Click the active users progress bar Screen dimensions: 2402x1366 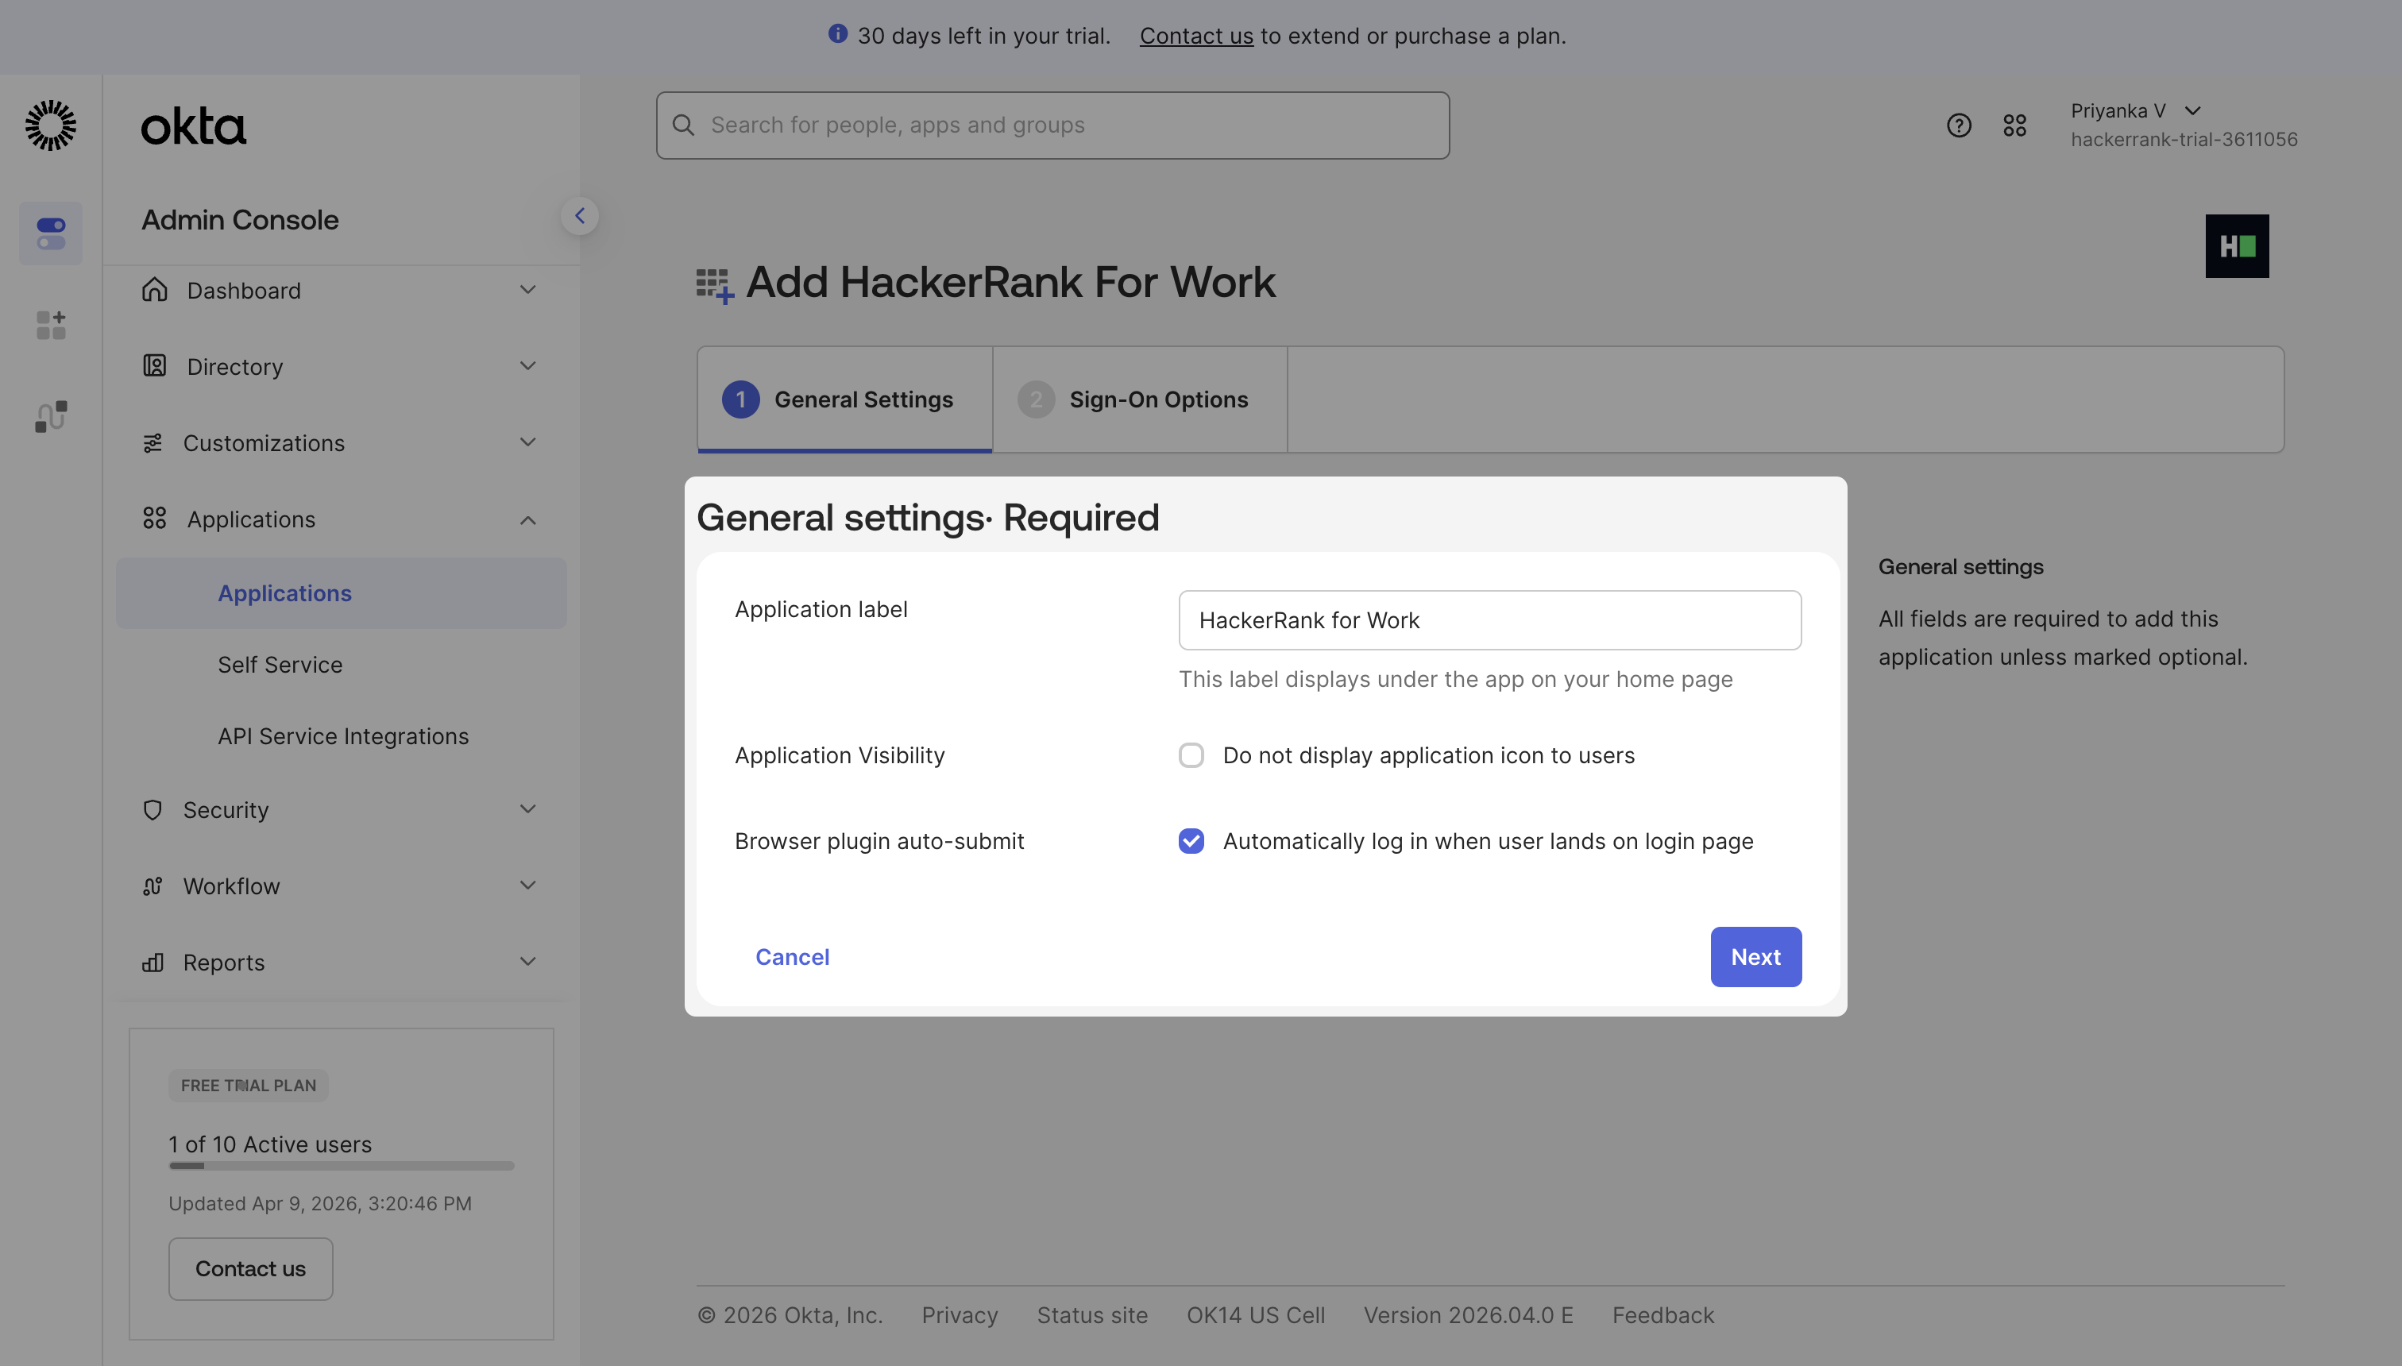pyautogui.click(x=342, y=1165)
